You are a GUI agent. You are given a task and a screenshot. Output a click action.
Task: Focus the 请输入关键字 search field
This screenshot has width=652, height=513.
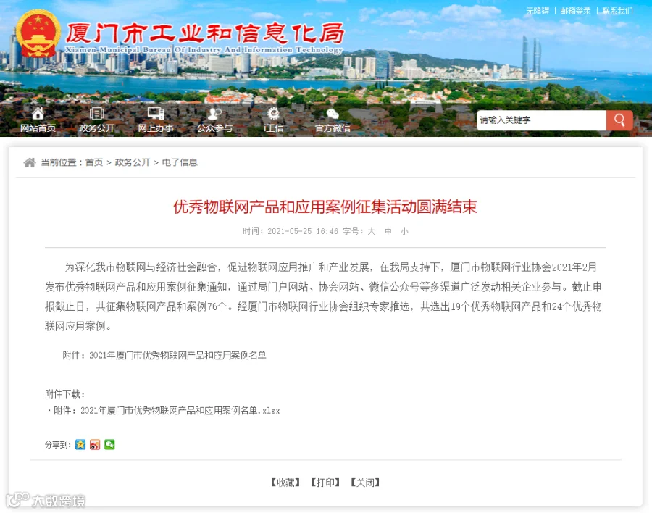pyautogui.click(x=541, y=120)
